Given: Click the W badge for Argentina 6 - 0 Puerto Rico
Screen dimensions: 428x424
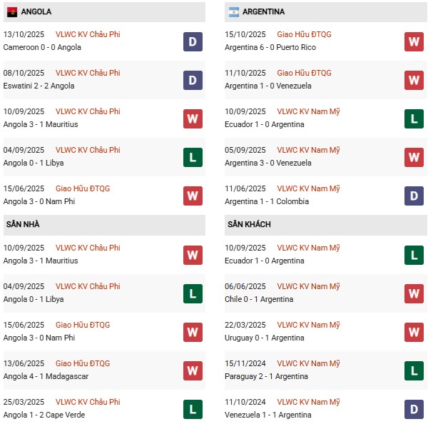Looking at the screenshot, I should (x=414, y=41).
